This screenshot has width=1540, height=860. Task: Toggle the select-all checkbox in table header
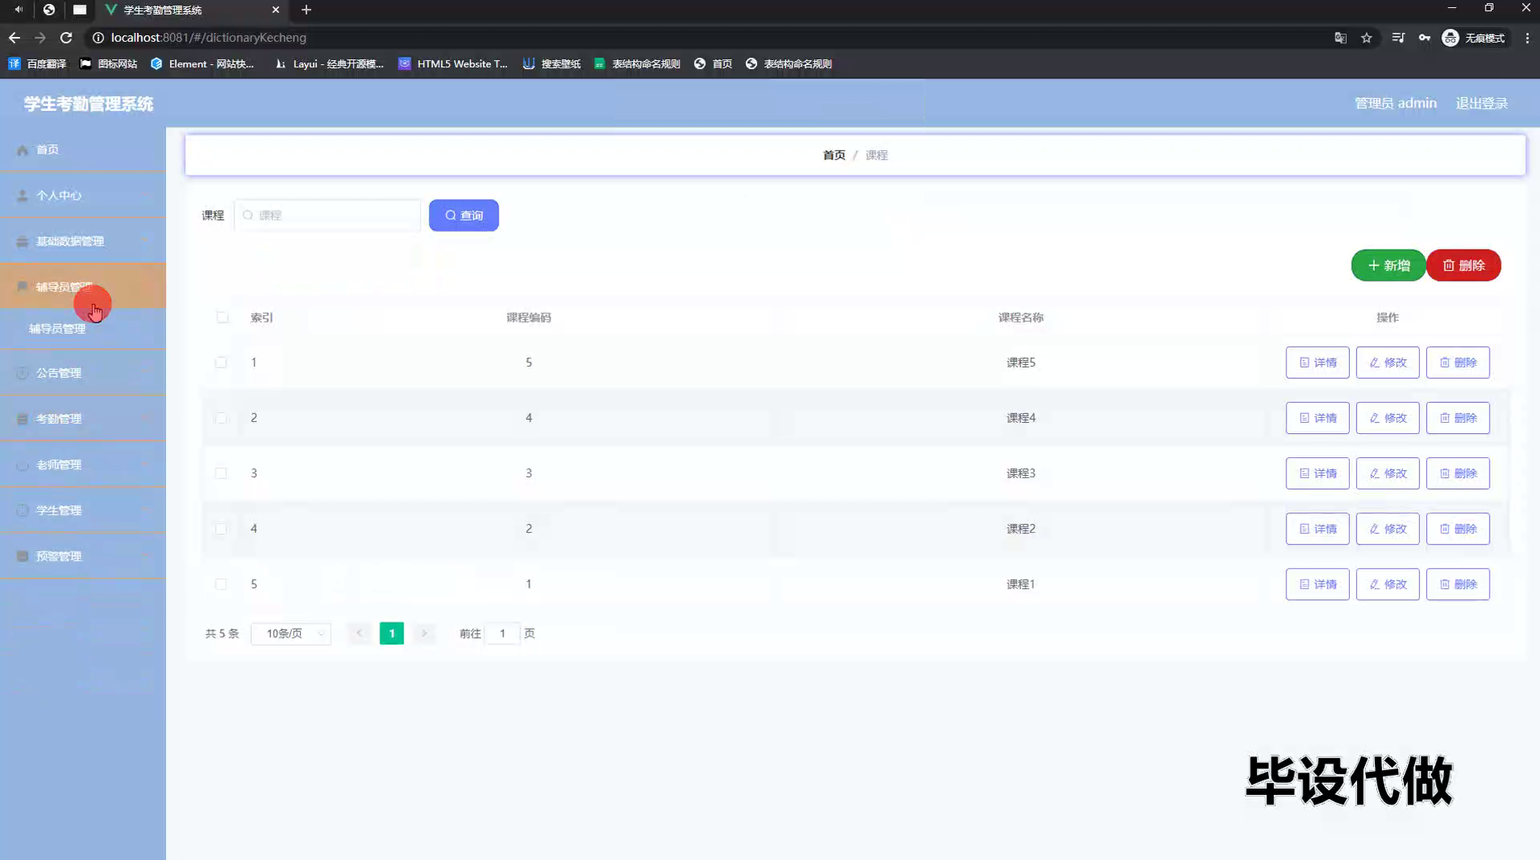coord(222,318)
